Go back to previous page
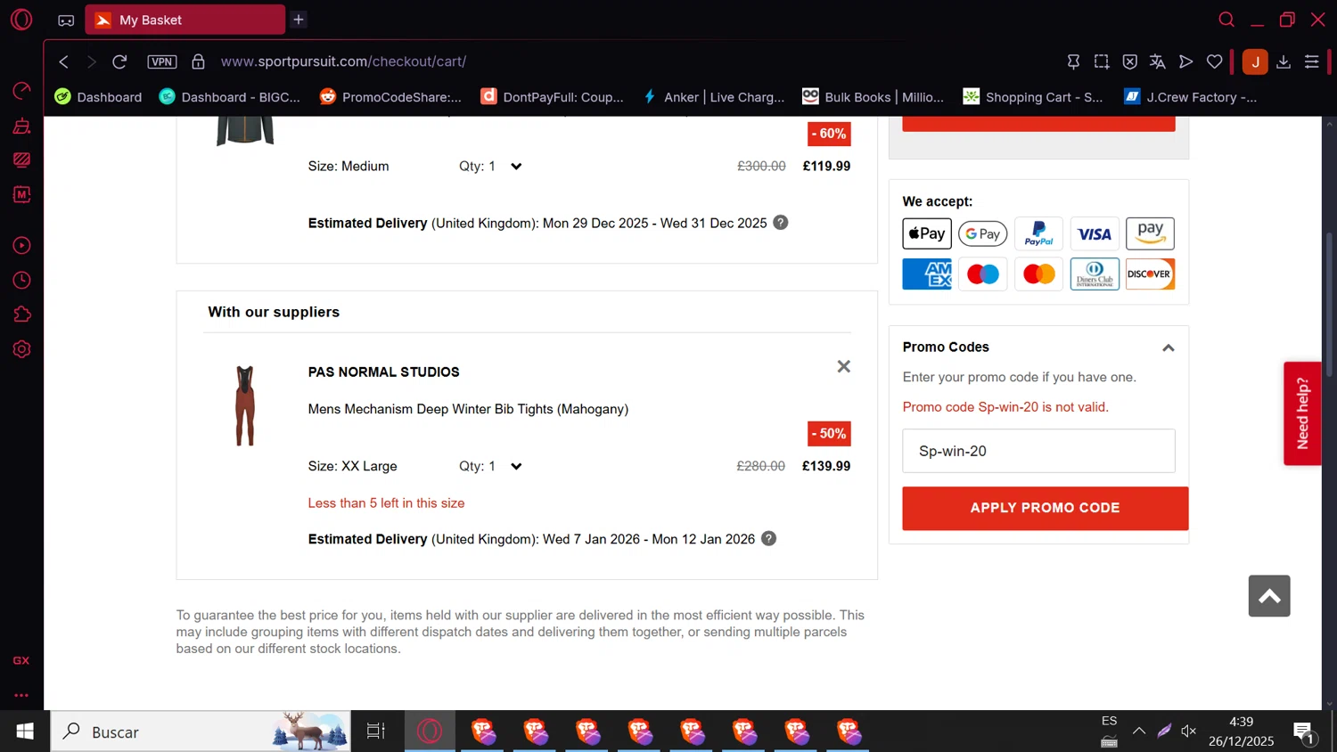The width and height of the screenshot is (1337, 752). (63, 61)
